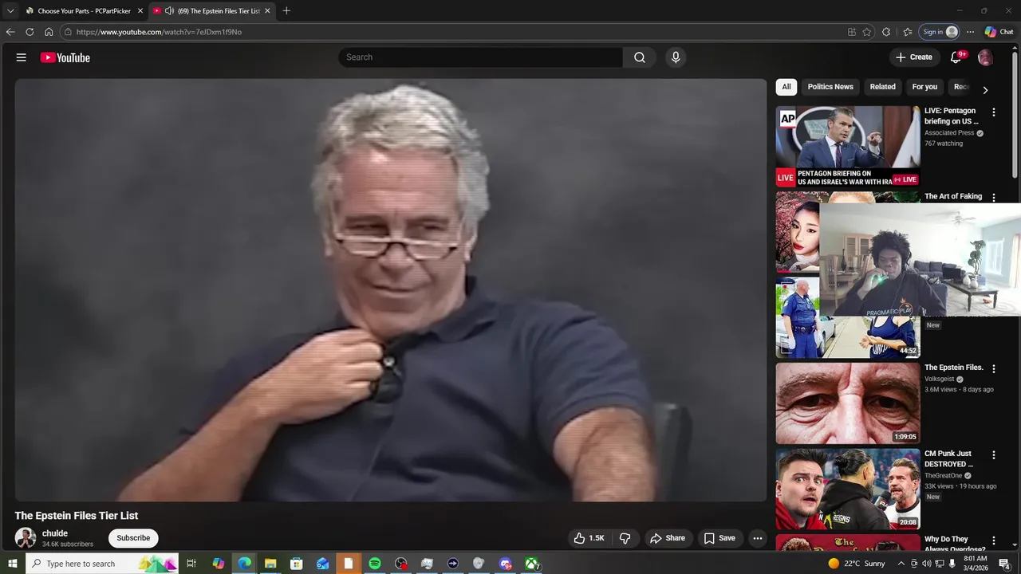
Task: Open the chulde channel name link
Action: coord(55,533)
